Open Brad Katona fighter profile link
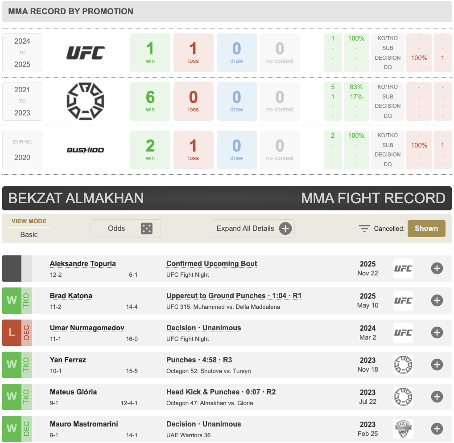454x443 pixels. [x=71, y=296]
